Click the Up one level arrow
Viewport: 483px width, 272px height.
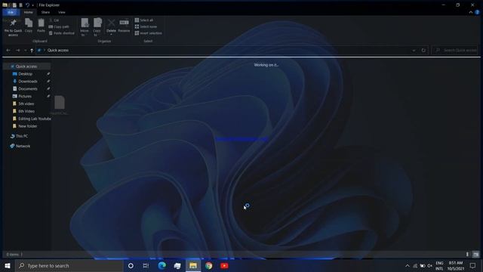click(x=32, y=51)
